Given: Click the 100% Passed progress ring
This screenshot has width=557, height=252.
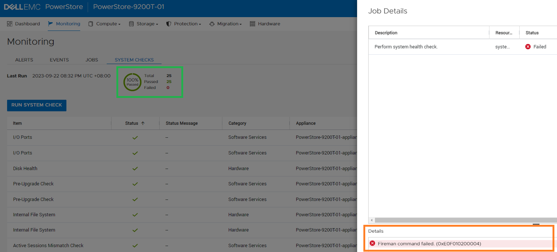Looking at the screenshot, I should click(132, 82).
